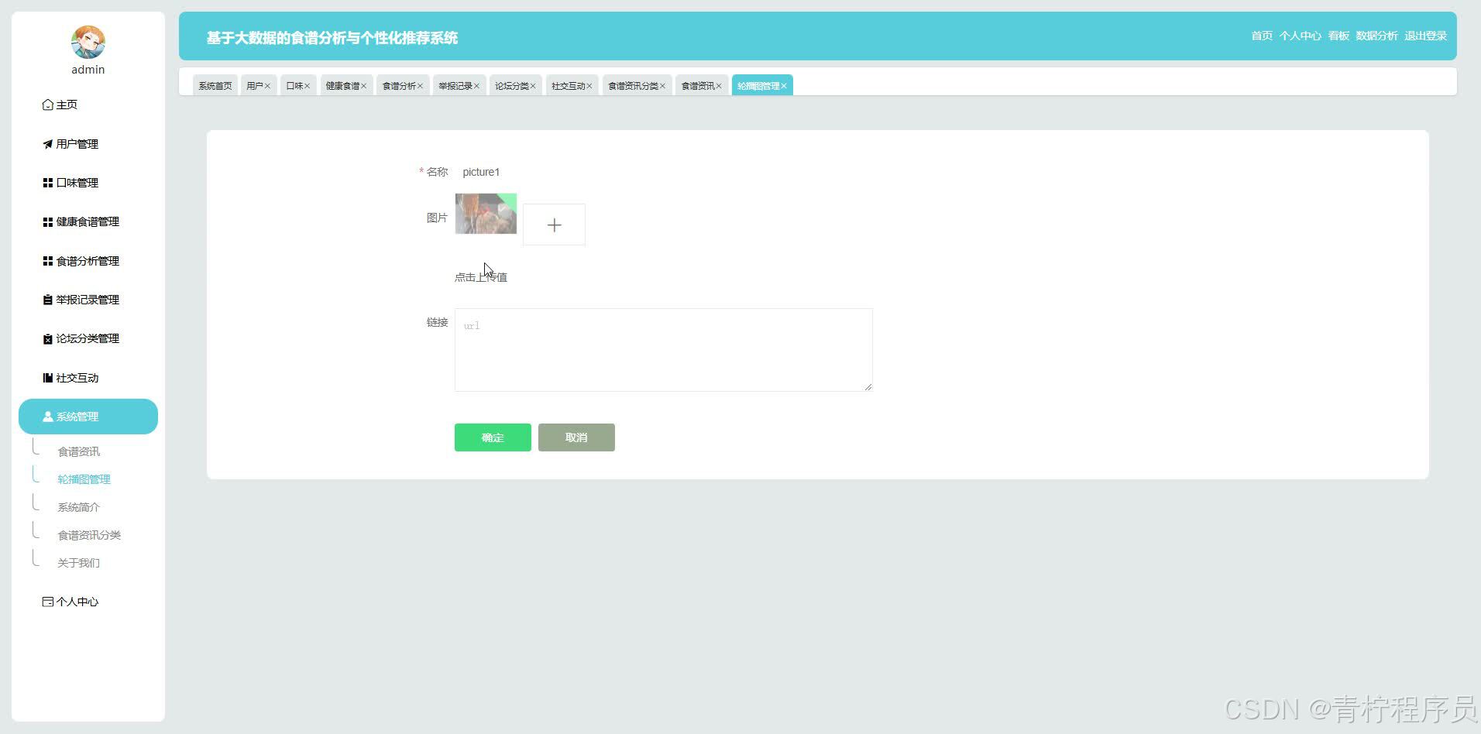Click the card icon for 个人中心
Screen dimensions: 1481x734
[x=47, y=602]
